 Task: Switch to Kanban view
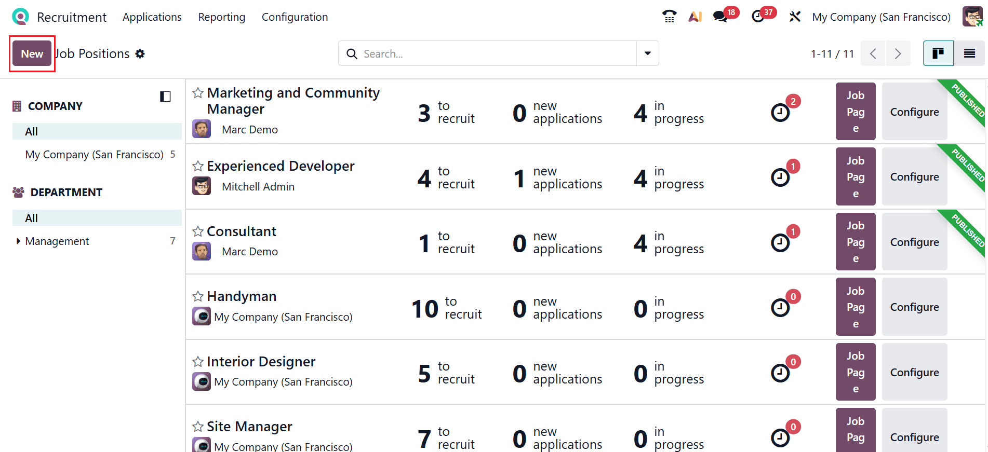938,53
